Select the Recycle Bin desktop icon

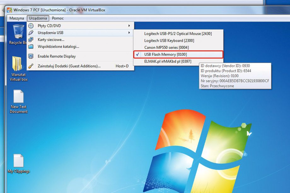point(18,35)
